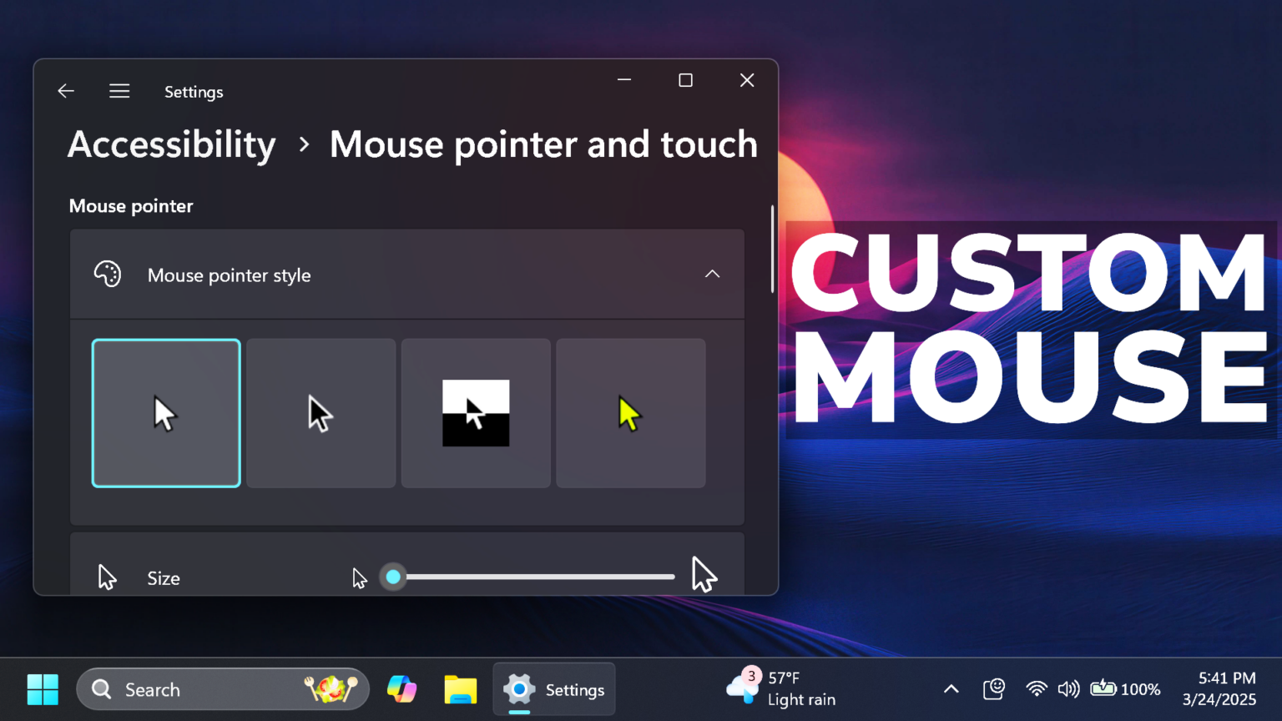Screen dimensions: 1282x721
Task: Click the Back arrow in Settings
Action: click(x=65, y=91)
